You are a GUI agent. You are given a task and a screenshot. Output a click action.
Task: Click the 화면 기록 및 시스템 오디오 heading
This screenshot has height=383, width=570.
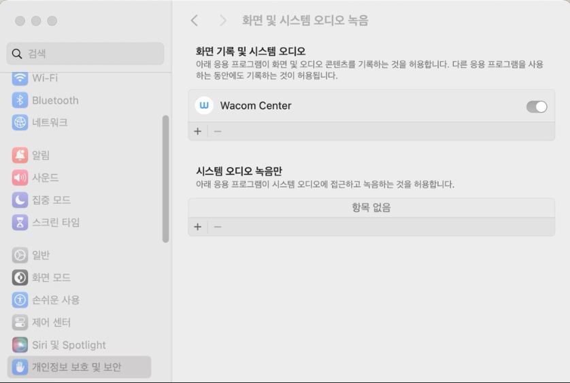click(x=250, y=51)
